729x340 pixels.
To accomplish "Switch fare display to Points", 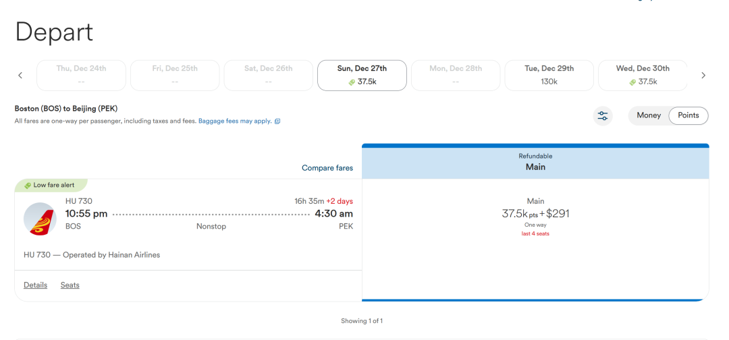I will click(x=688, y=115).
